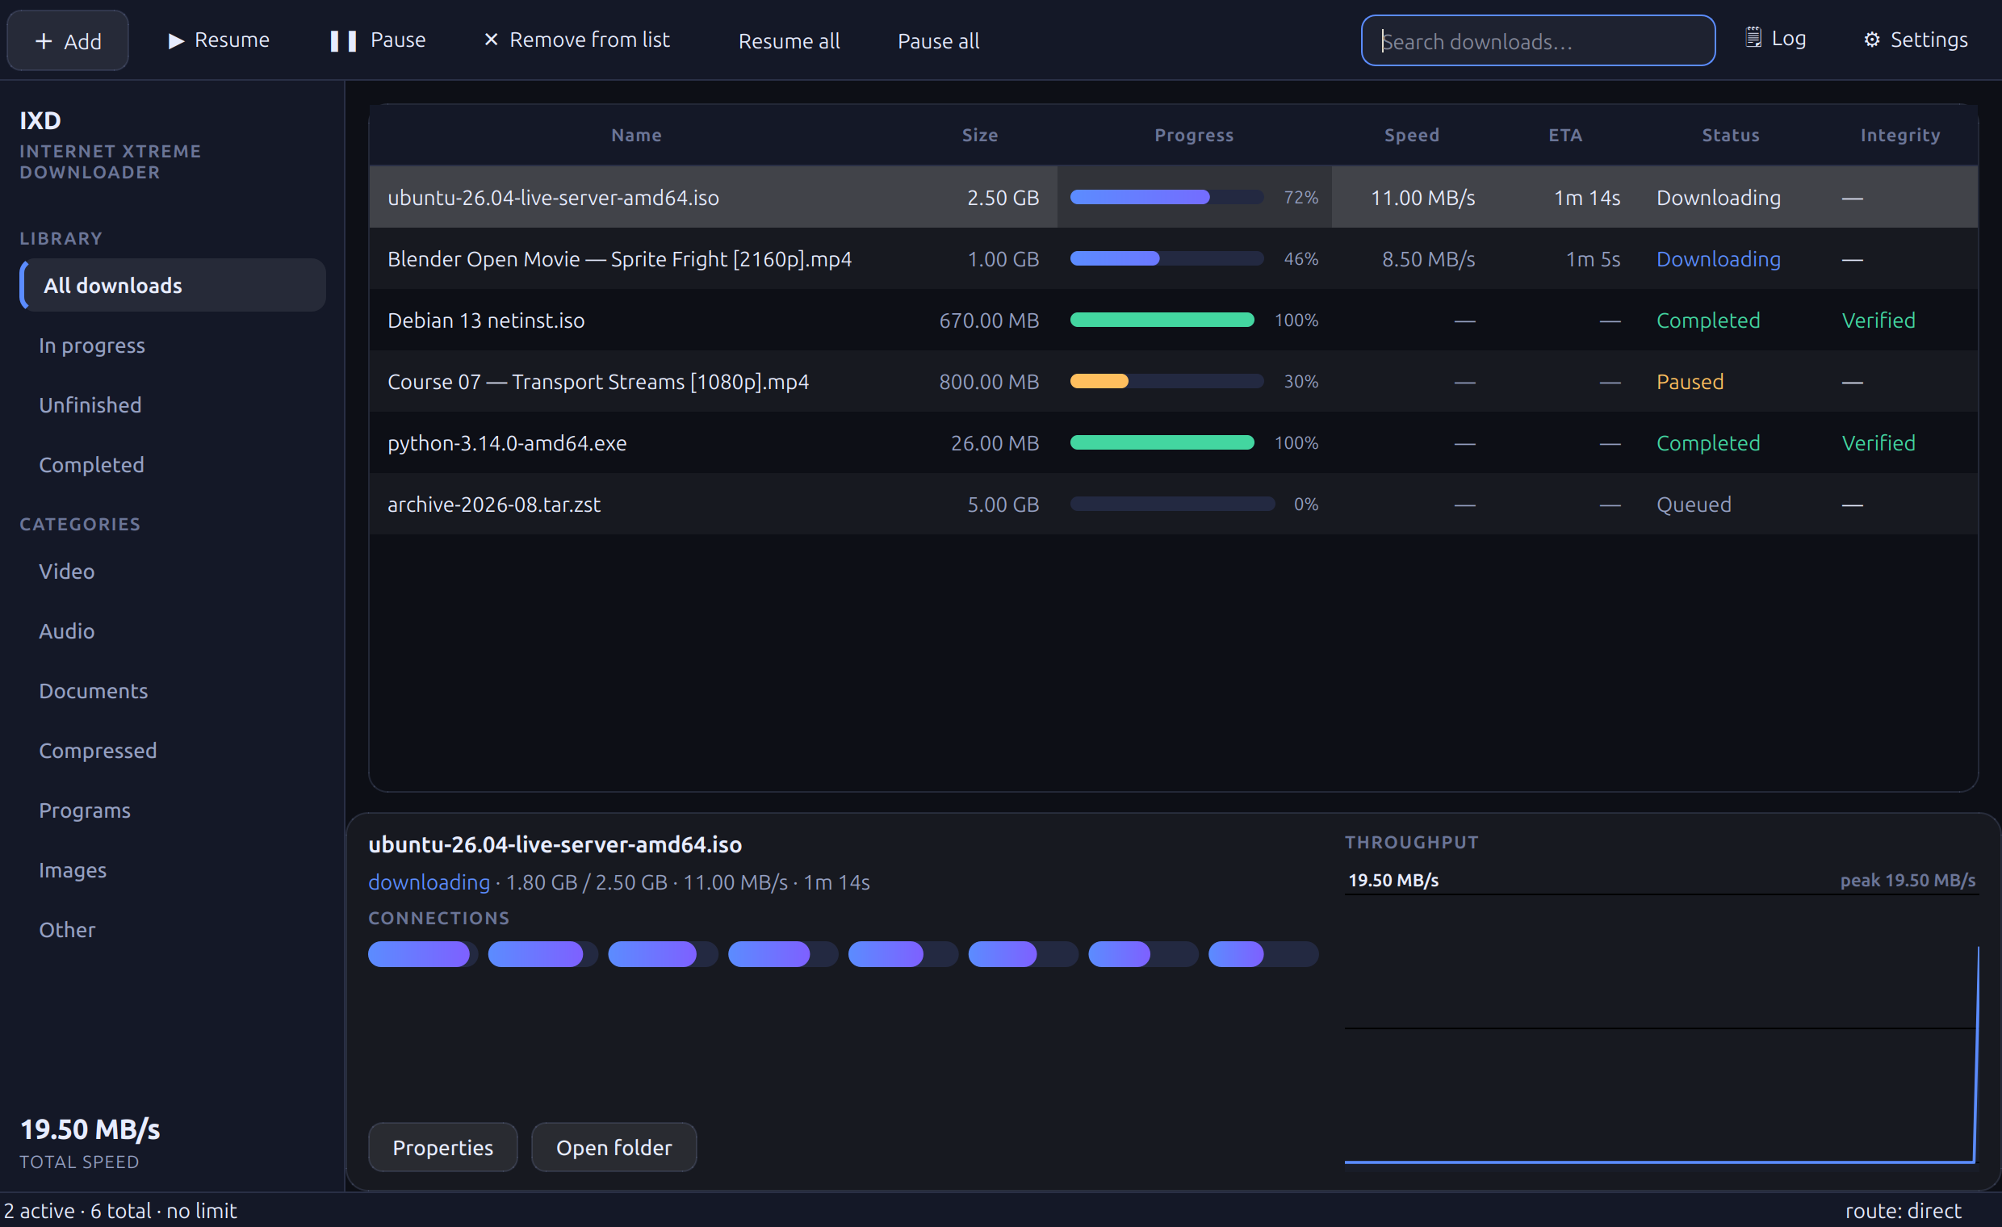Image resolution: width=2002 pixels, height=1227 pixels.
Task: Open the Log notepad icon
Action: pos(1753,38)
